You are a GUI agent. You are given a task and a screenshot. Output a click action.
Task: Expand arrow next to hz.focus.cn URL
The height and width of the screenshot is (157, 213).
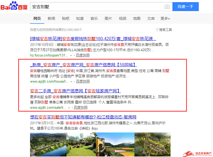click(x=71, y=56)
